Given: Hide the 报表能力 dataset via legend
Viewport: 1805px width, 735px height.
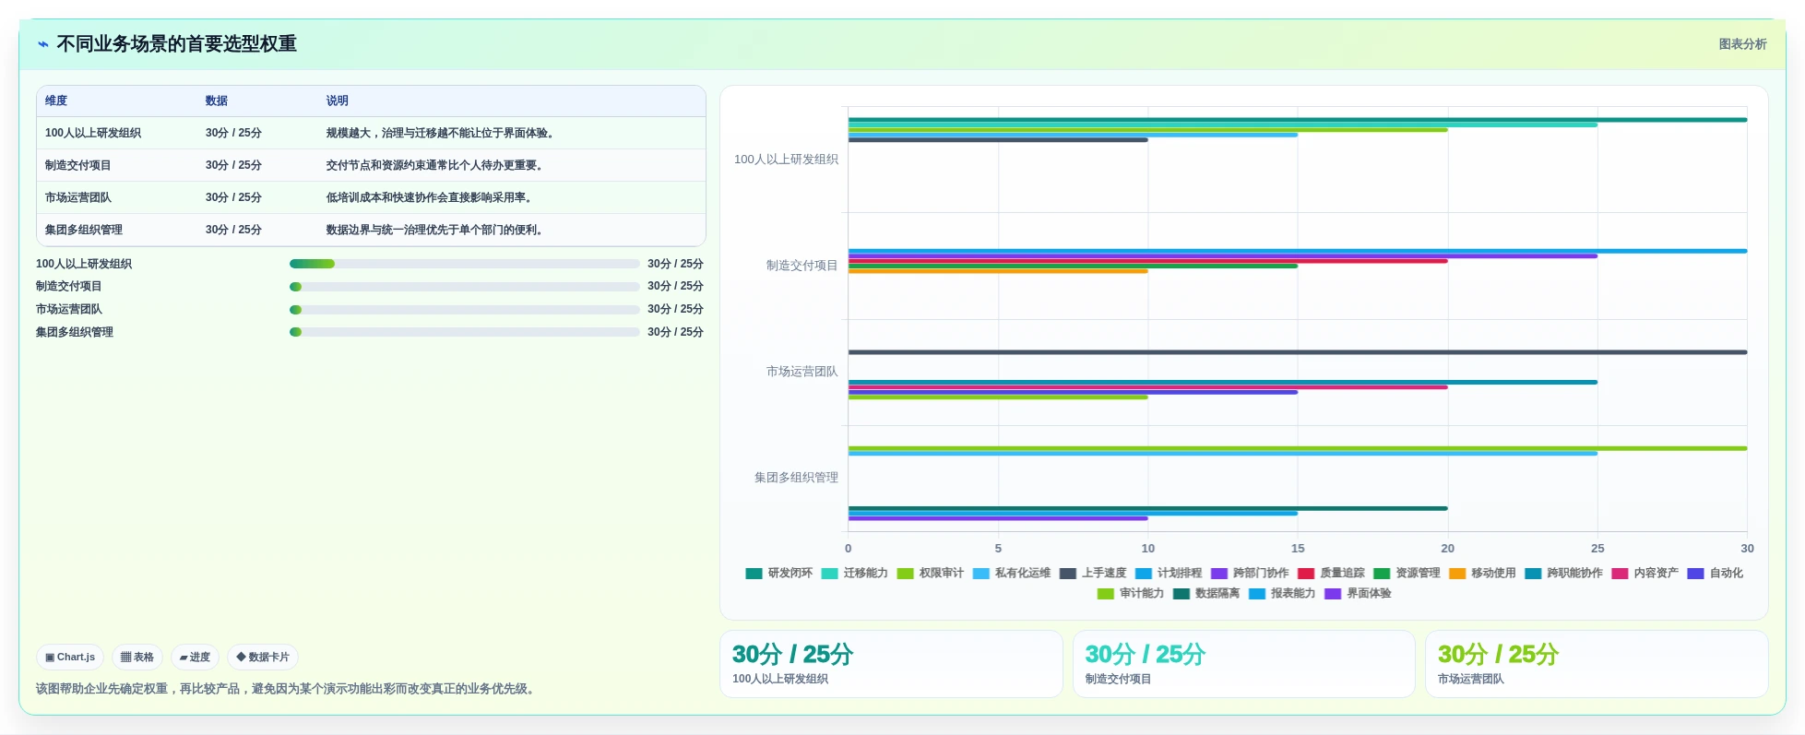Looking at the screenshot, I should [1282, 594].
